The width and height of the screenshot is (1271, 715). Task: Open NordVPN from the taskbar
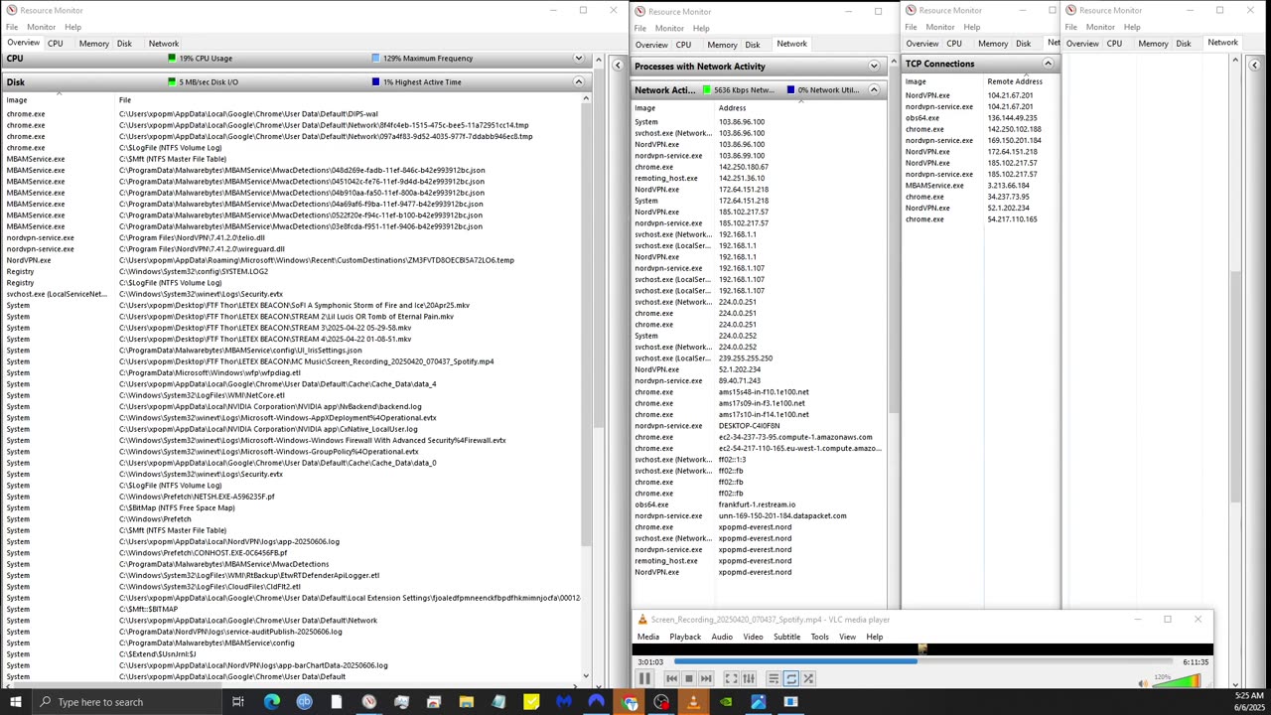[x=596, y=702]
